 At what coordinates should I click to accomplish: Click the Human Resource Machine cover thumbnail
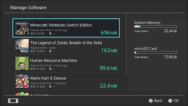[22, 63]
